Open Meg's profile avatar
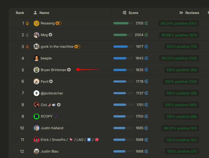The width and height of the screenshot is (209, 158). (36, 35)
